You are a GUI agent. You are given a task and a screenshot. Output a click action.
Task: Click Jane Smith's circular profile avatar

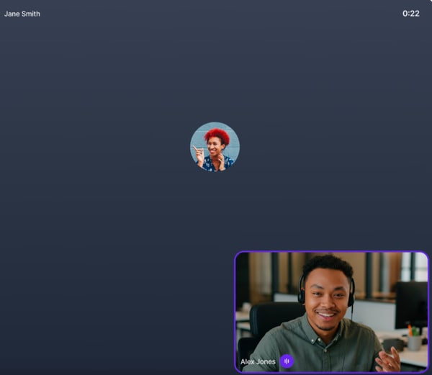[215, 147]
